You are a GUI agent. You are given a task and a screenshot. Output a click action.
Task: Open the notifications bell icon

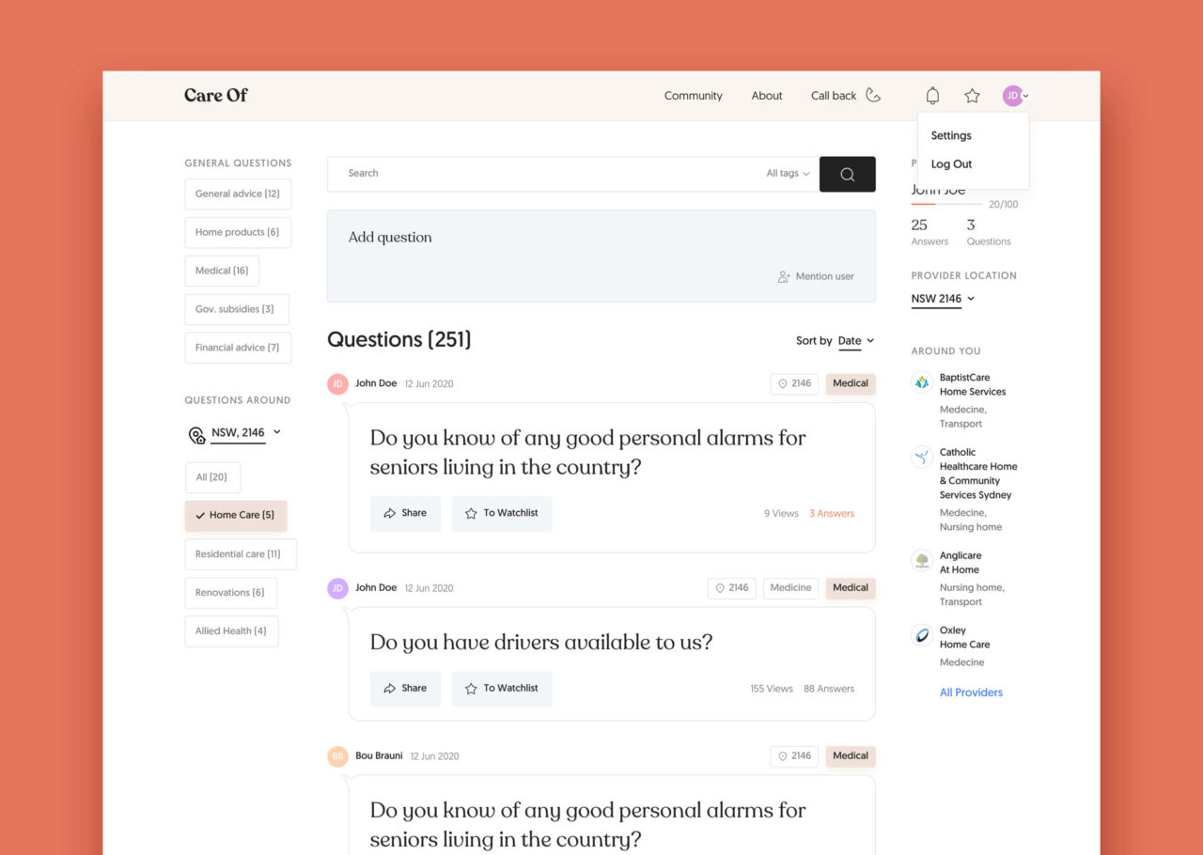tap(932, 96)
